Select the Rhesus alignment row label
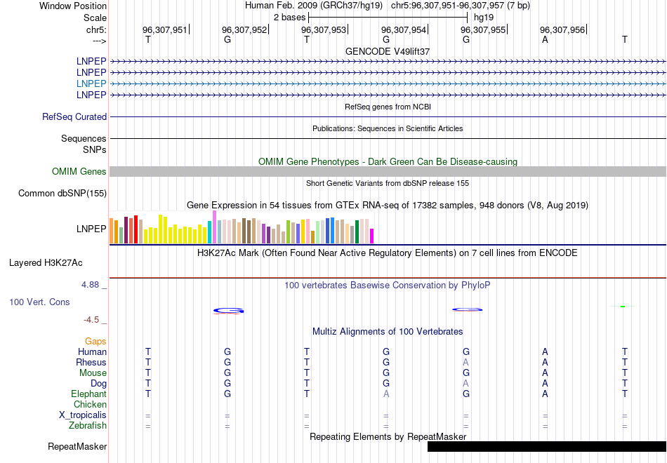Screen dimensions: 667x463 click(x=91, y=363)
